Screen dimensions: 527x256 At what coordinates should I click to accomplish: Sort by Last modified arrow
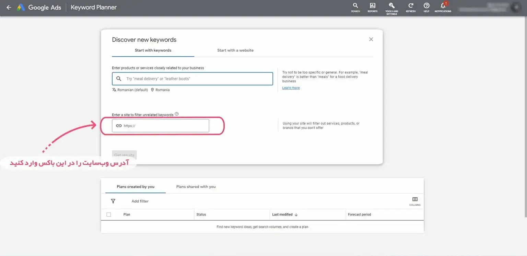point(296,214)
